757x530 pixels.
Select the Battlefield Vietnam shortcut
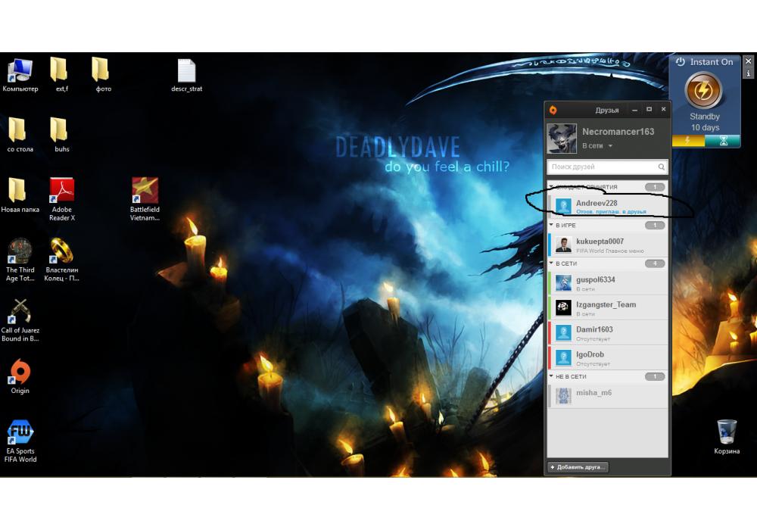pyautogui.click(x=145, y=199)
